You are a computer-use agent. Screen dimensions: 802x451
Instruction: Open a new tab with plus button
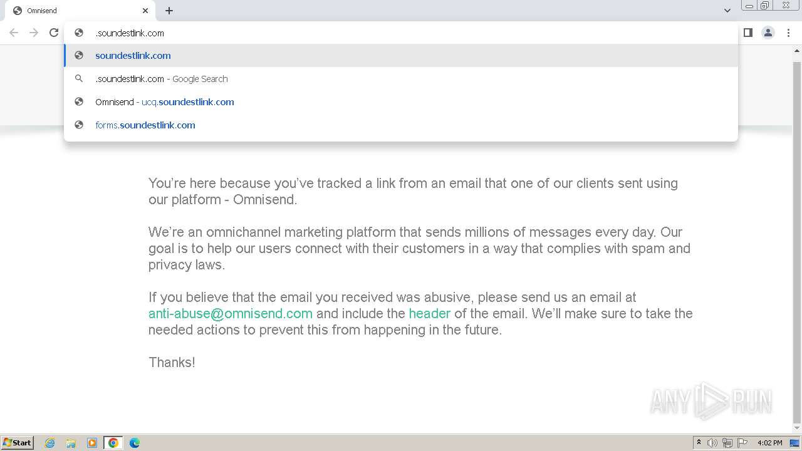pyautogui.click(x=169, y=11)
